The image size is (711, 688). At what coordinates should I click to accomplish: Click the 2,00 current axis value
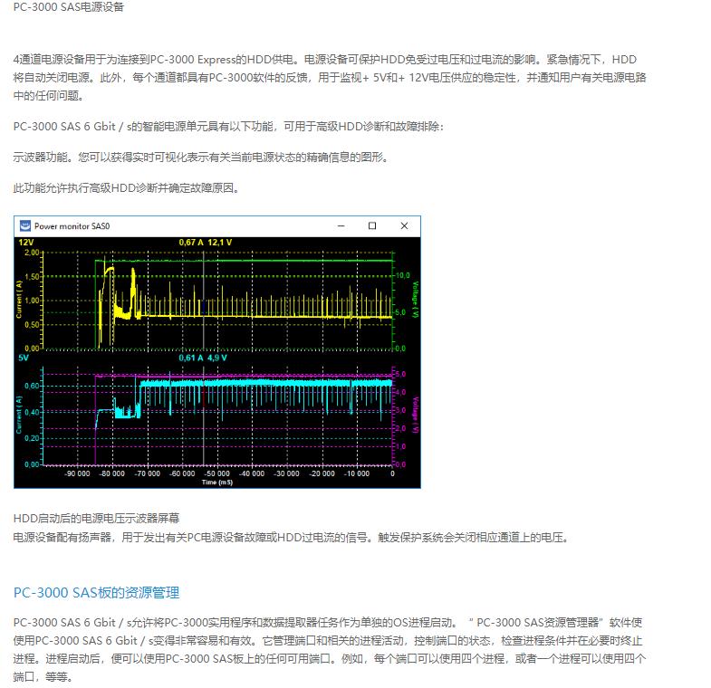32,253
